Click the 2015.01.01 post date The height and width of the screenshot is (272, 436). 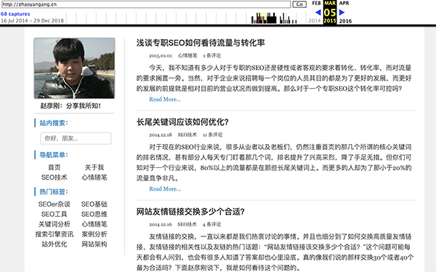(x=161, y=56)
